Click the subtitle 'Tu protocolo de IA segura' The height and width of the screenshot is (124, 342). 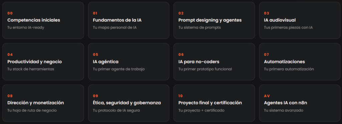pyautogui.click(x=116, y=110)
